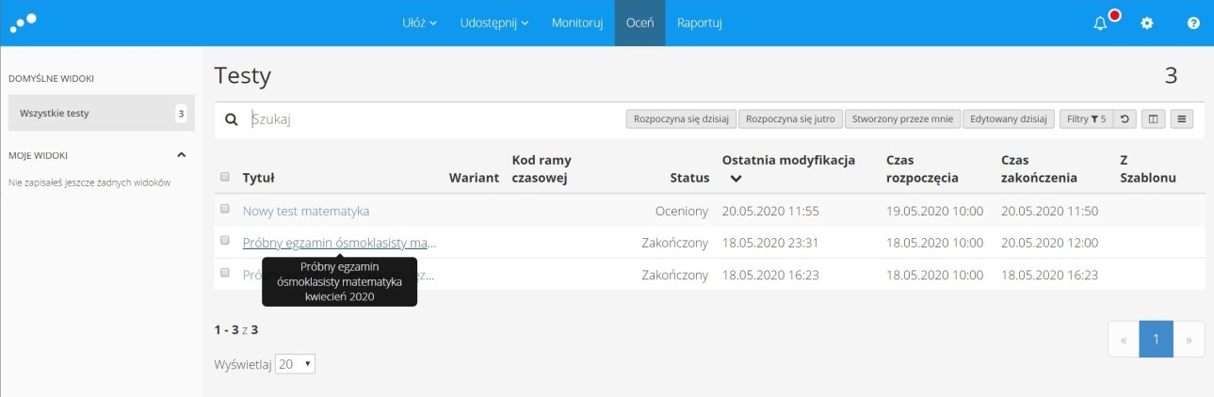
Task: Select all tests with header checkbox
Action: click(x=224, y=177)
